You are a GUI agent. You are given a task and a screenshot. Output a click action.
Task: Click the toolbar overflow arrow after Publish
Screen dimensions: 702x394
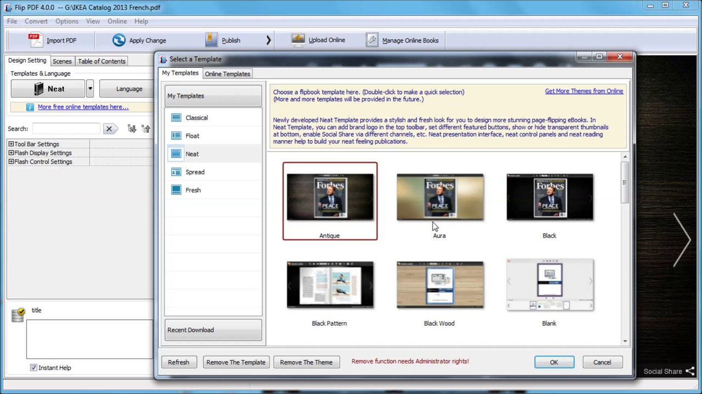point(268,40)
